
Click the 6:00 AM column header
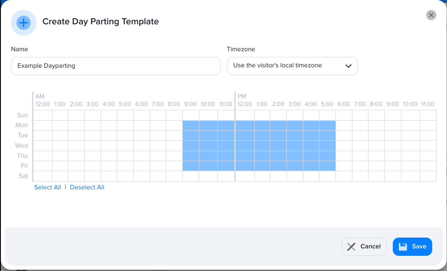tap(141, 104)
